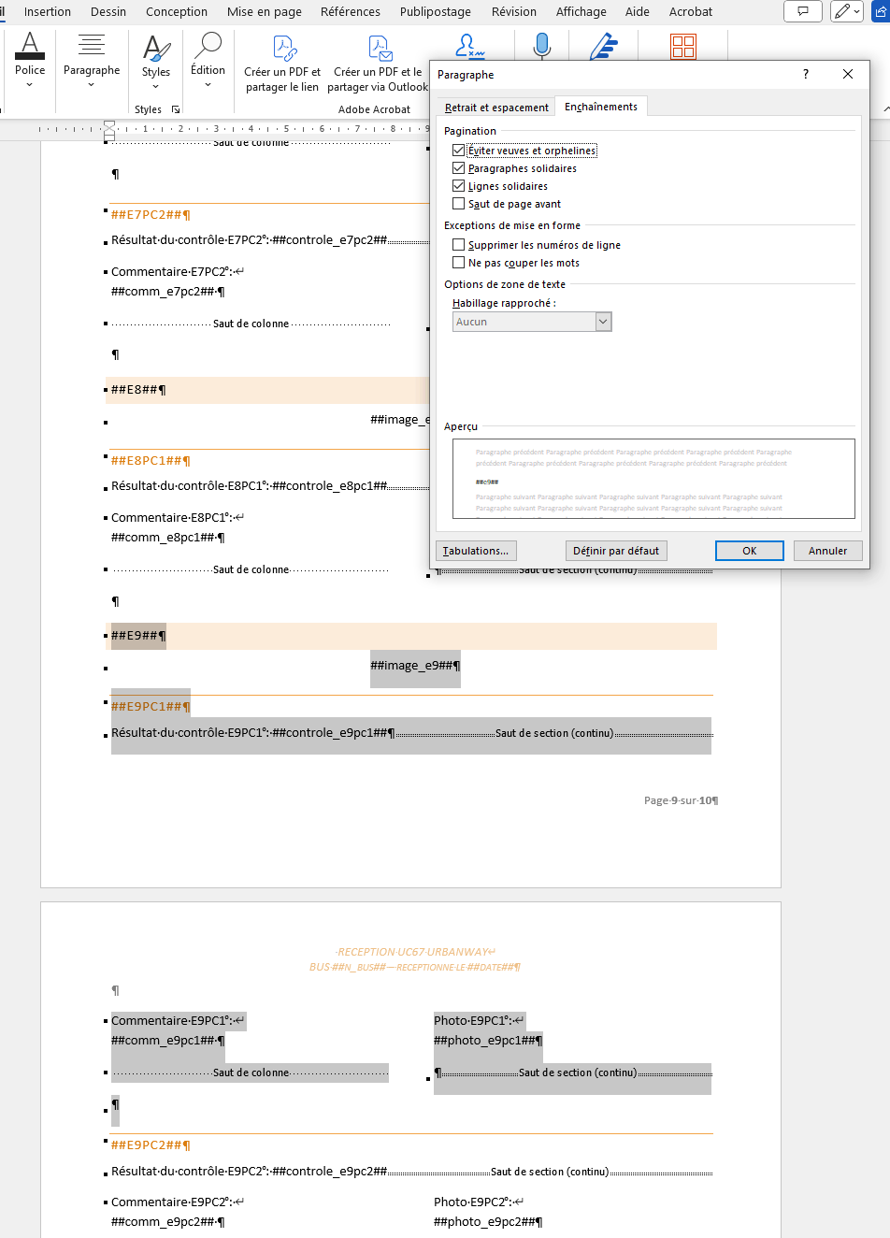Click the comments speech bubble icon
The image size is (890, 1238).
[803, 11]
